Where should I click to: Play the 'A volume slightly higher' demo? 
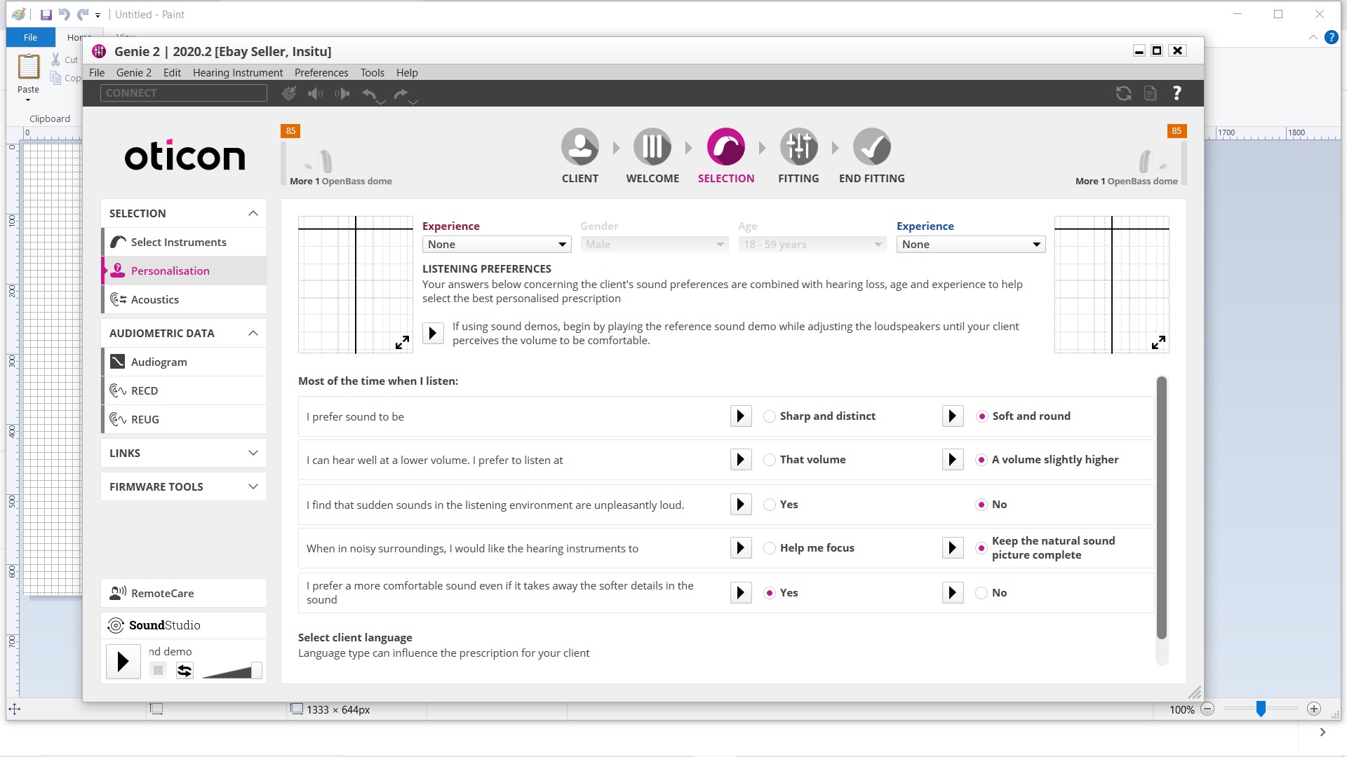[953, 460]
